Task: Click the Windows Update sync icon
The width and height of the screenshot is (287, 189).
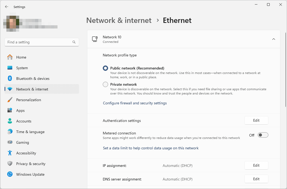Action: tap(10, 174)
